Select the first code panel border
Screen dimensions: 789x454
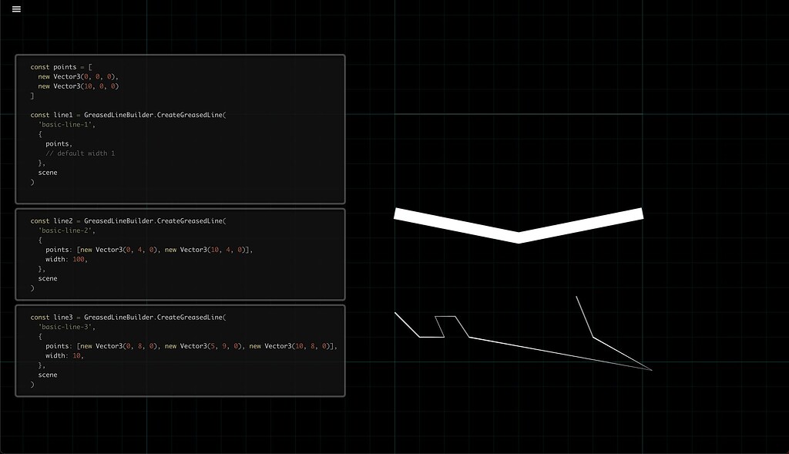180,55
